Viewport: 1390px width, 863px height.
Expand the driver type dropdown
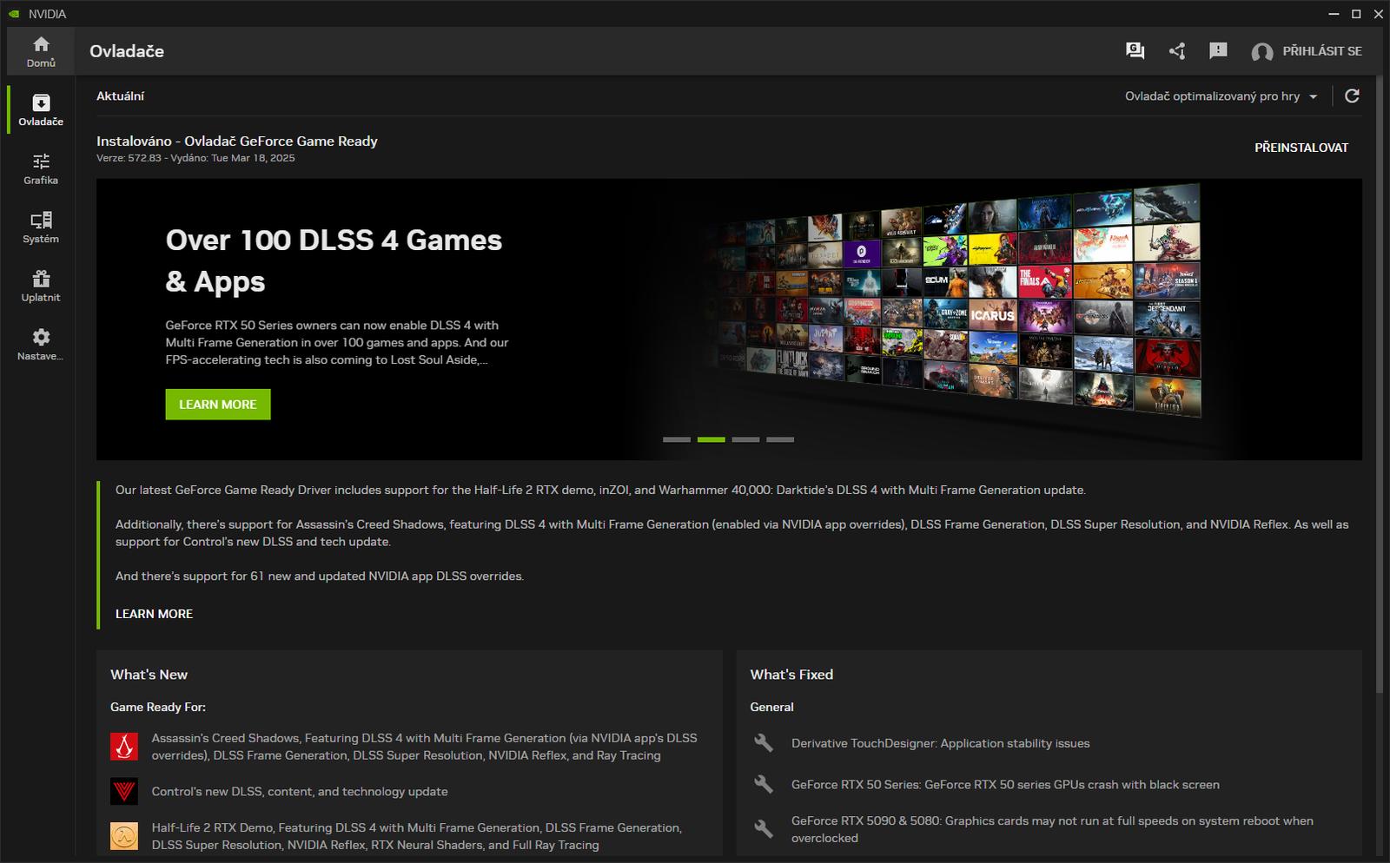[1221, 96]
